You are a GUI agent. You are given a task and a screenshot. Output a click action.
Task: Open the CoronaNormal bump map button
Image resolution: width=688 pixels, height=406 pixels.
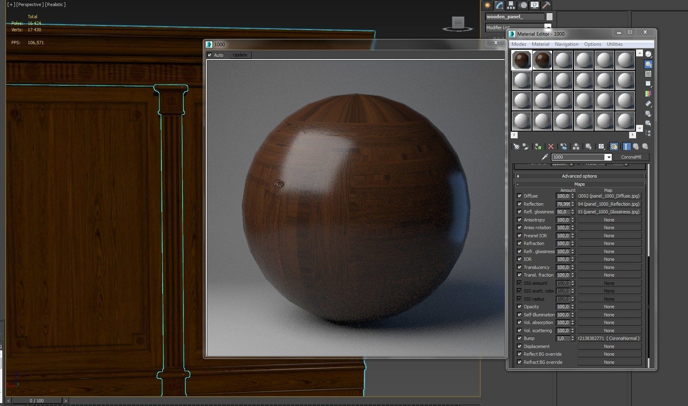pos(609,338)
